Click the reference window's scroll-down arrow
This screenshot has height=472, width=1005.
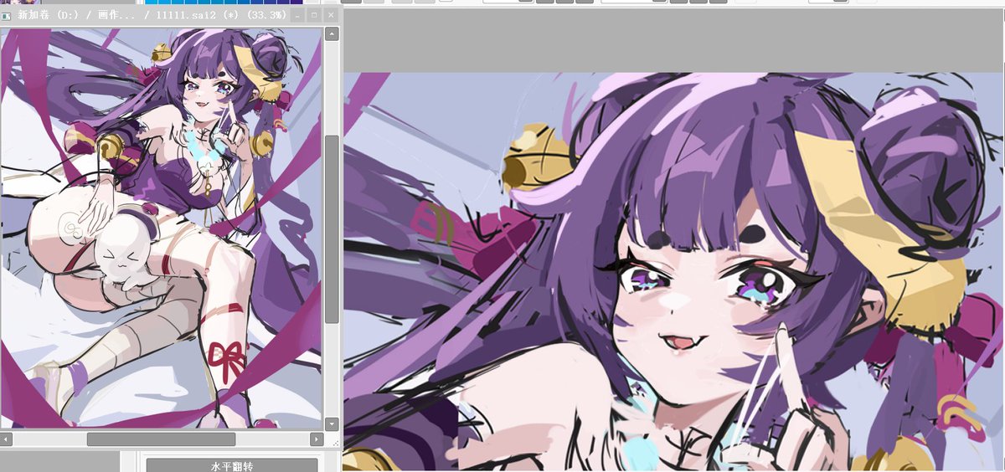(x=332, y=424)
